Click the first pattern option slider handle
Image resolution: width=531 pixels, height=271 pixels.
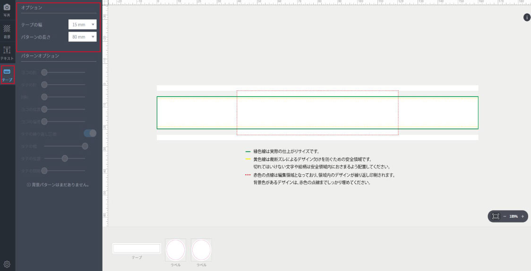pyautogui.click(x=44, y=72)
